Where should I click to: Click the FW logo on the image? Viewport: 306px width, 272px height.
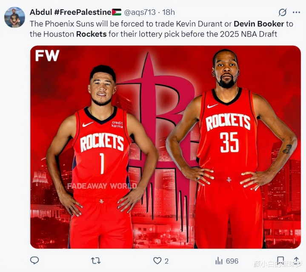tap(47, 56)
